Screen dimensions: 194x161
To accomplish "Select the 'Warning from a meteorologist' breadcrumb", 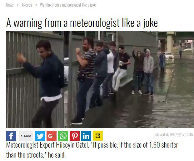I will coord(68,5).
